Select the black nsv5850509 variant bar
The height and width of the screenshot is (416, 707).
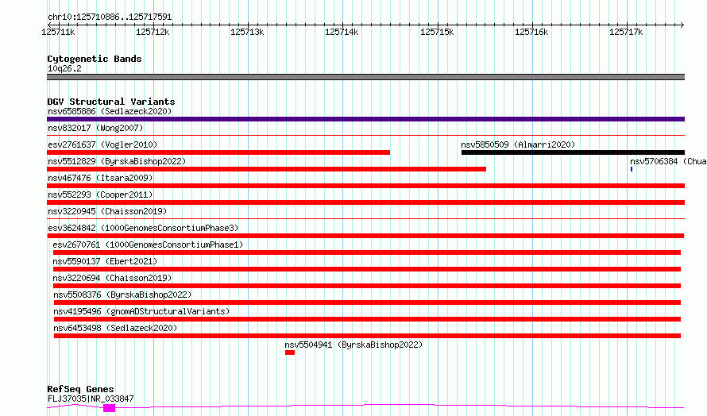click(x=573, y=152)
